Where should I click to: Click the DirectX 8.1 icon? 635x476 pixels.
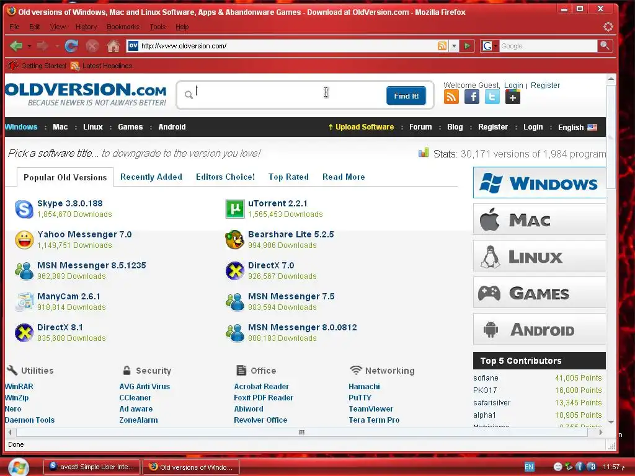[x=24, y=333]
